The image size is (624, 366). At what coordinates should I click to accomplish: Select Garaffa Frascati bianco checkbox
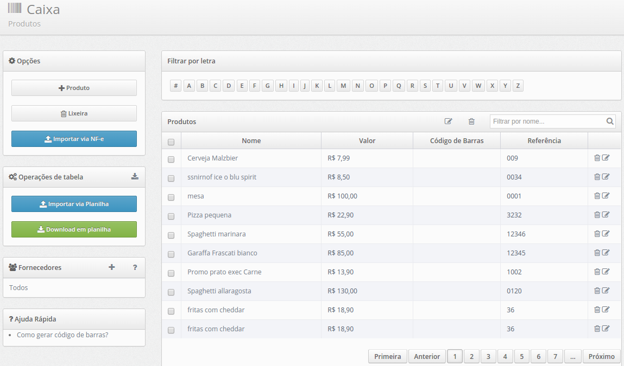pyautogui.click(x=171, y=254)
